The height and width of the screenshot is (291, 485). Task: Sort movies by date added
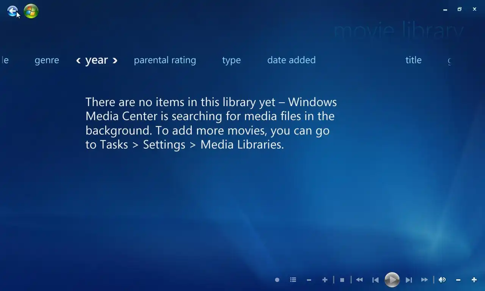pos(291,60)
